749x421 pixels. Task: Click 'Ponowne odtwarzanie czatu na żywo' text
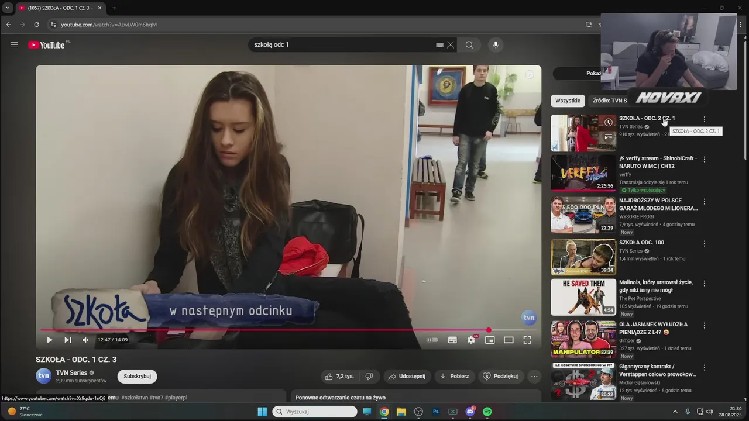pos(341,398)
